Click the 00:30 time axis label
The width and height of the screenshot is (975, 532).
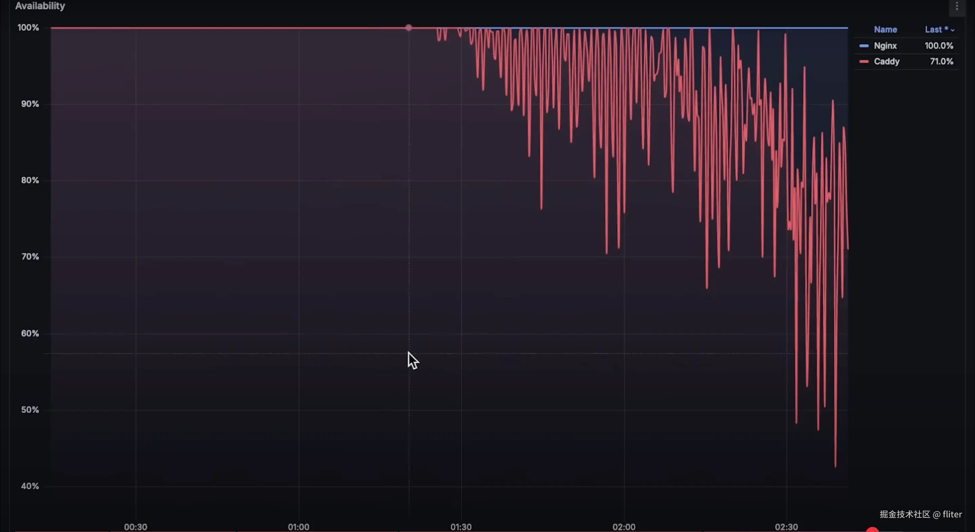tap(135, 526)
